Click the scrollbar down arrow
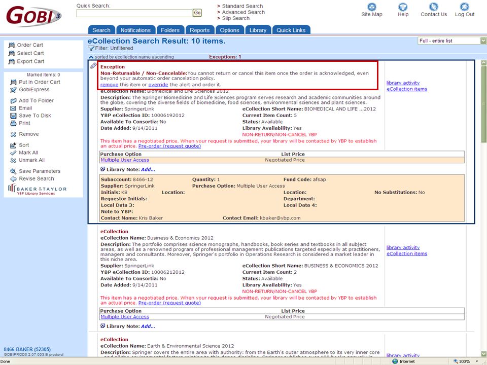Screen dimensions: 487x365 click(x=483, y=353)
